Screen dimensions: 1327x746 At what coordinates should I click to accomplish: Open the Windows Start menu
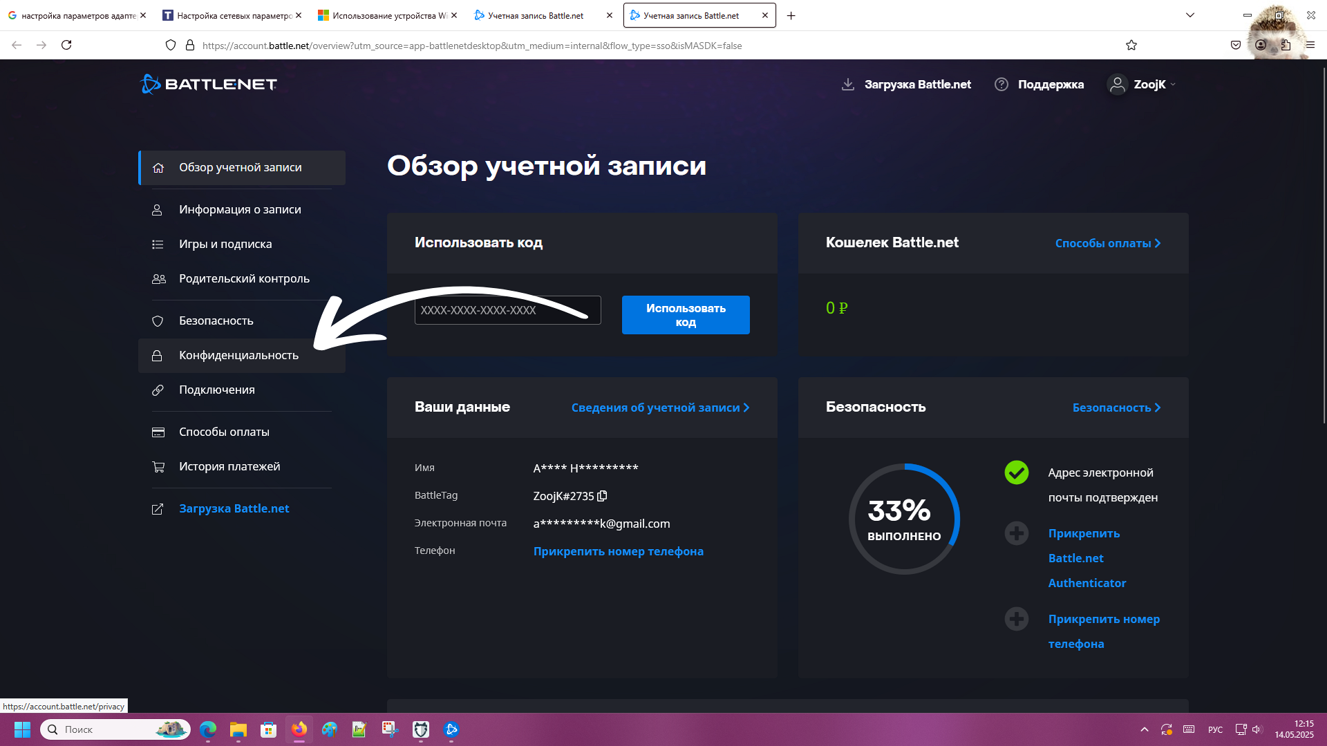[x=22, y=729]
